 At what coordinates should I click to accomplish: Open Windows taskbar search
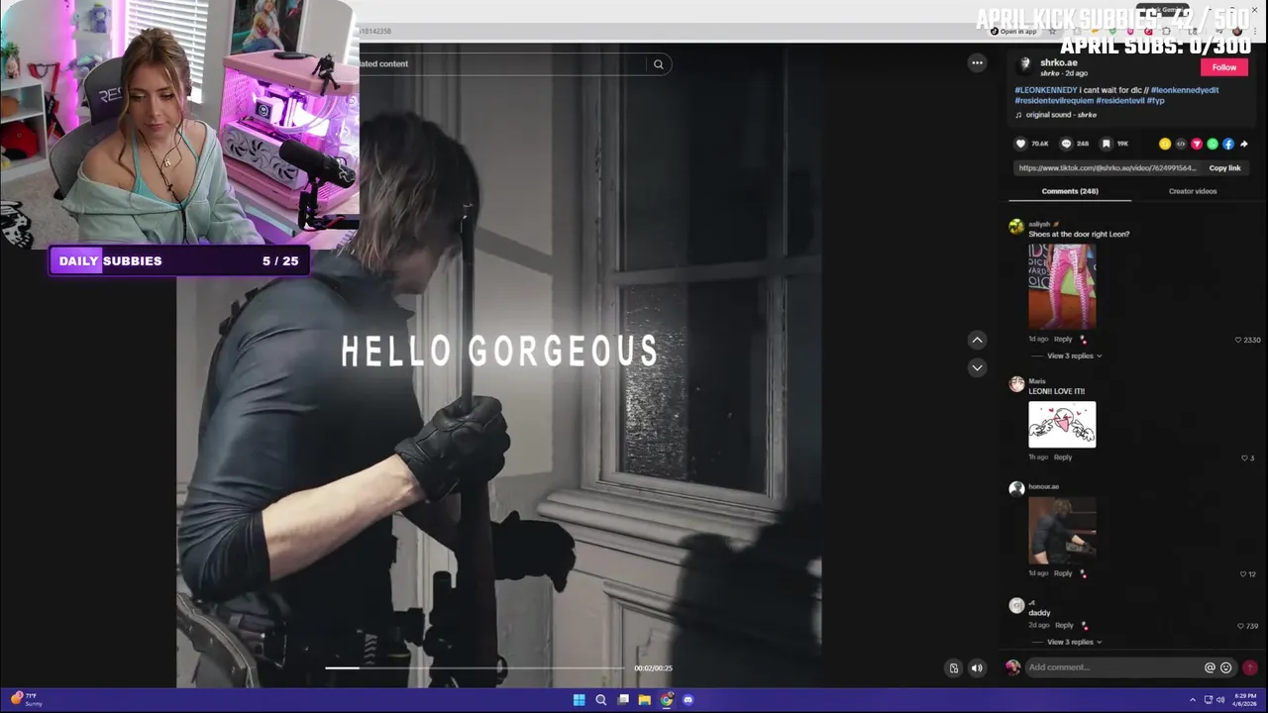600,700
